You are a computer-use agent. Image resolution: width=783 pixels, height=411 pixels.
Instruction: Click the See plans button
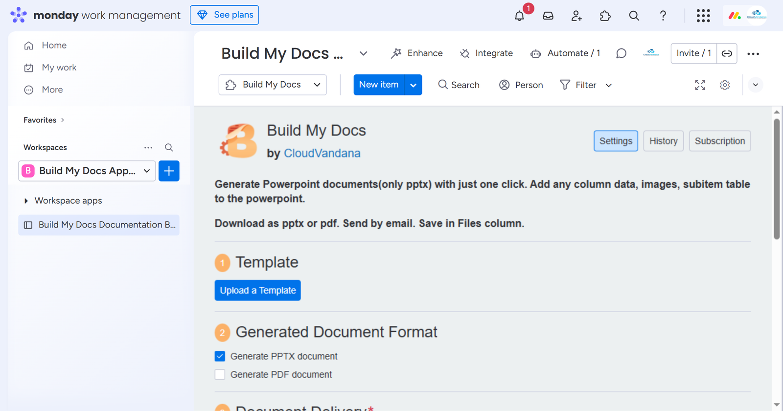pos(225,15)
